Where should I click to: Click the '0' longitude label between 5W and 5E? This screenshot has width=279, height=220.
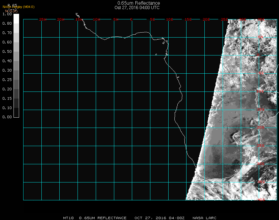pyautogui.click(x=131, y=19)
